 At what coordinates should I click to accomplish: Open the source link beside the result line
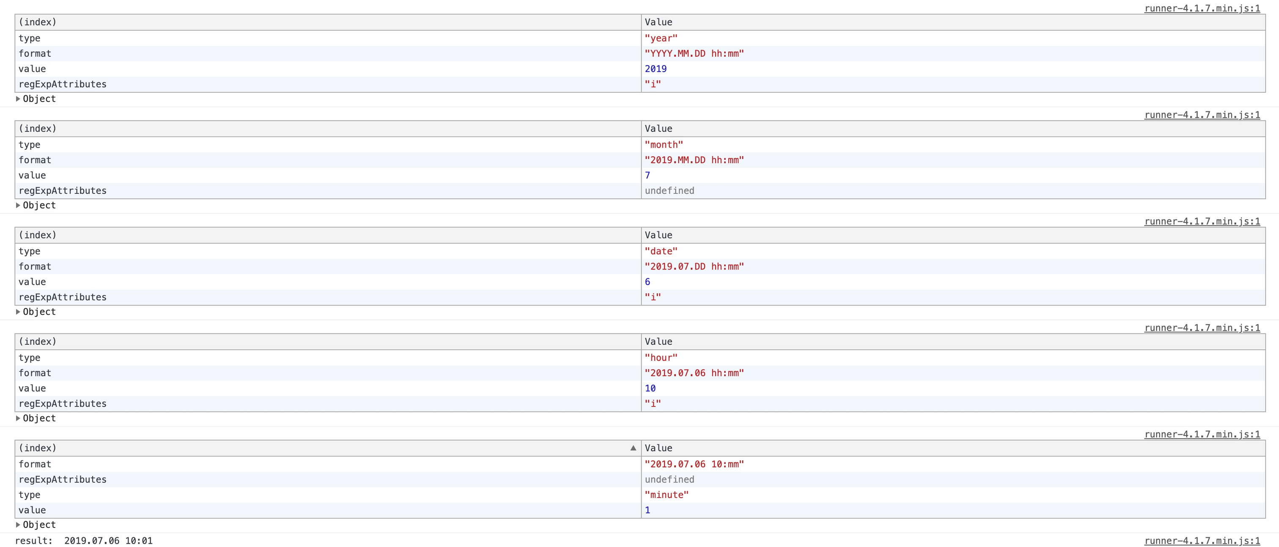(1202, 541)
